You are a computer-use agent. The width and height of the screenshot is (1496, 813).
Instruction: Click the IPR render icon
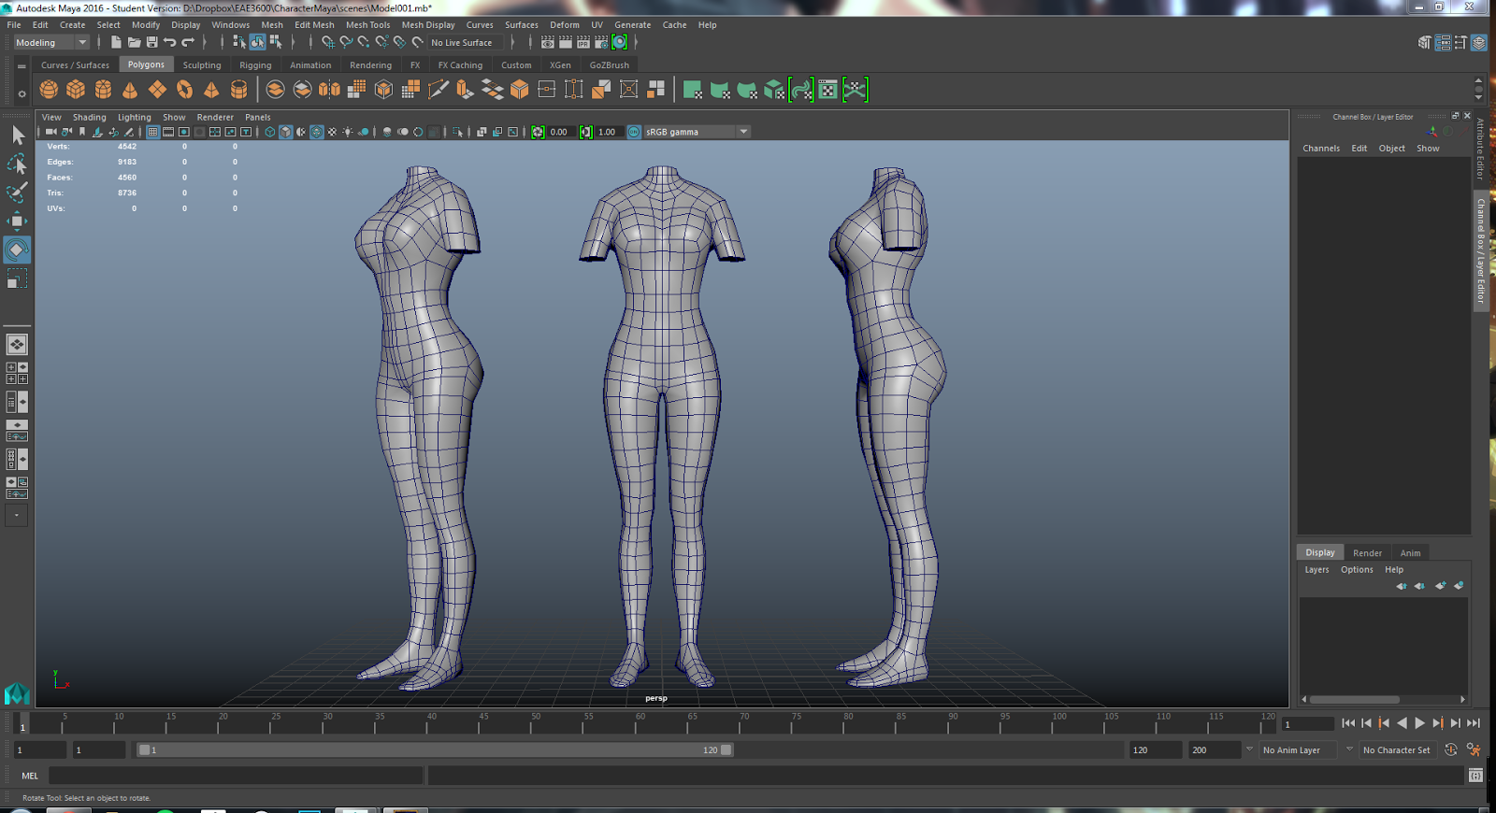(x=583, y=42)
